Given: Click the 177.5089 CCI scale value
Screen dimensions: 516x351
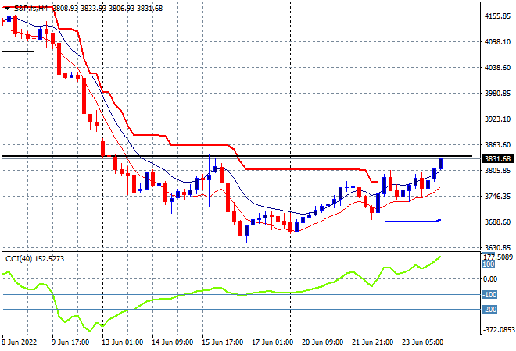Looking at the screenshot, I should coord(496,257).
